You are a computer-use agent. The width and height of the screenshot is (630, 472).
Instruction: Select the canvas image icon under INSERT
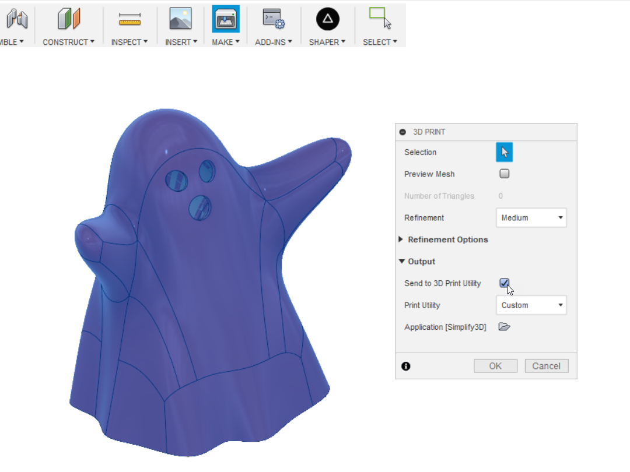(x=180, y=18)
